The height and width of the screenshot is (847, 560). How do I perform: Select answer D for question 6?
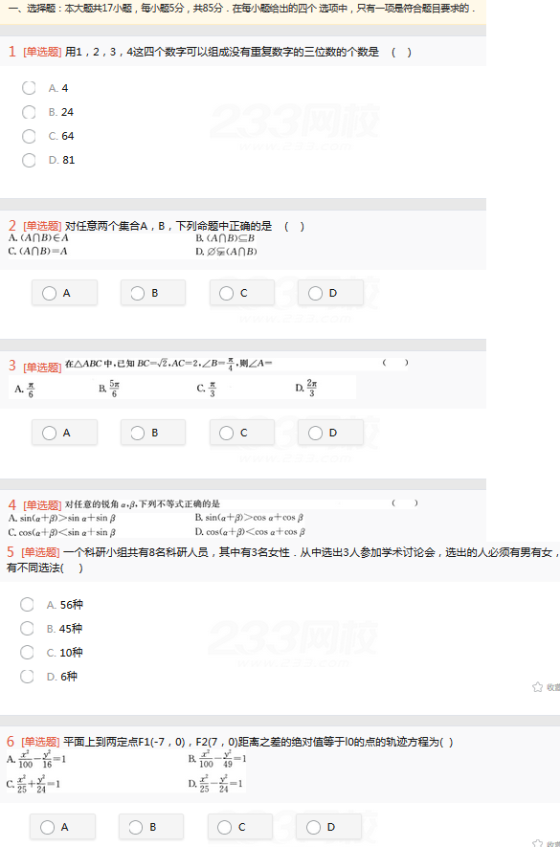click(328, 827)
